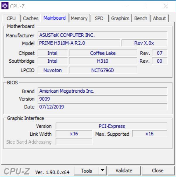Click the Close button at bottom

158,171
